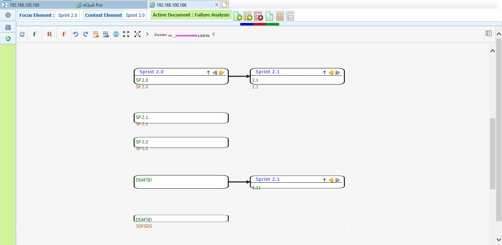Screen dimensions: 502x245
Task: Add new document with green plus page icon
Action: [x=238, y=16]
